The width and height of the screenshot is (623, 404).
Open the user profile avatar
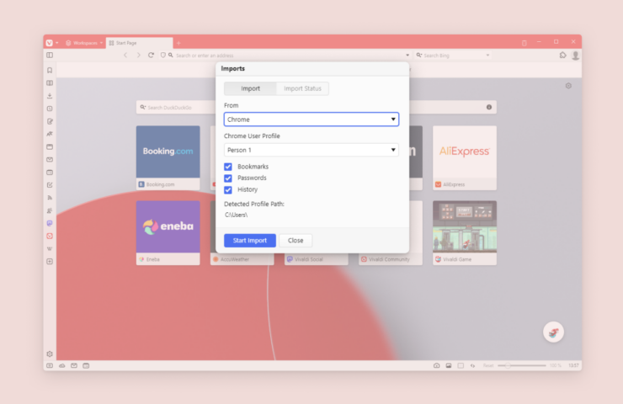575,56
